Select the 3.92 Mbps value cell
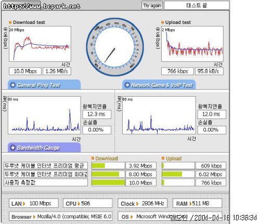260x224 pixels. [x=141, y=166]
